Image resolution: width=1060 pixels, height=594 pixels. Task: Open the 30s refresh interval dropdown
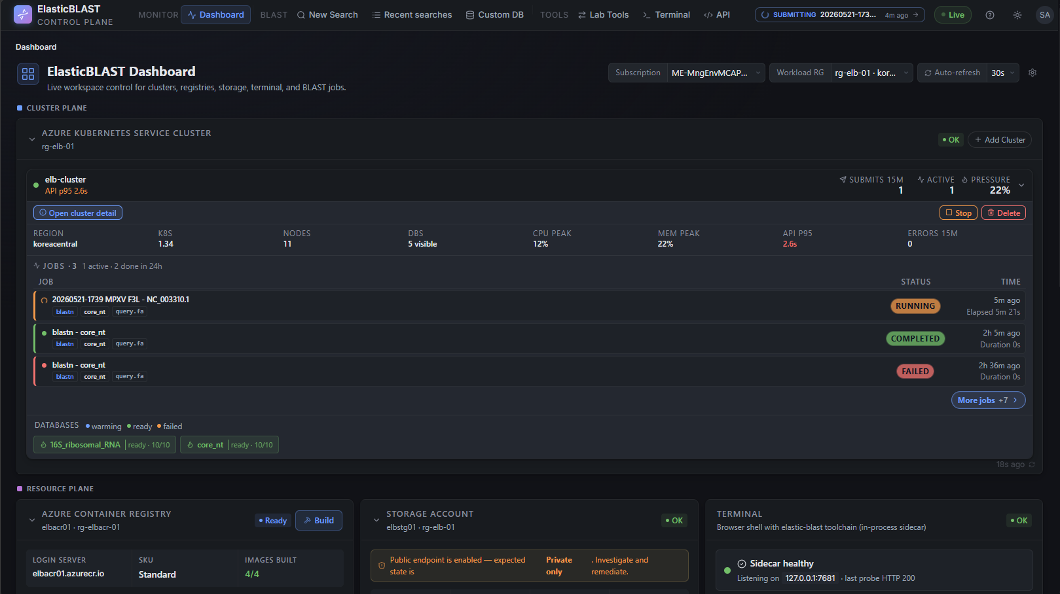tap(1002, 73)
